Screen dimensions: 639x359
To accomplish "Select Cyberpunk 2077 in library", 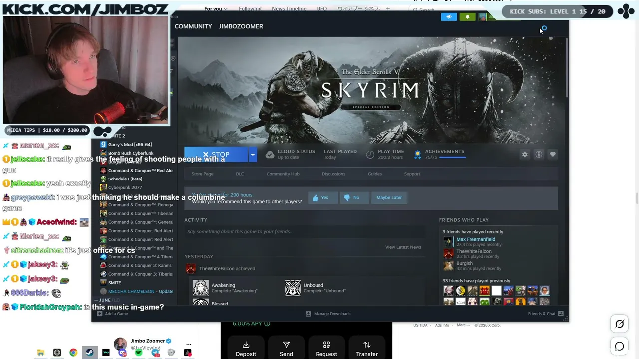I will point(125,187).
